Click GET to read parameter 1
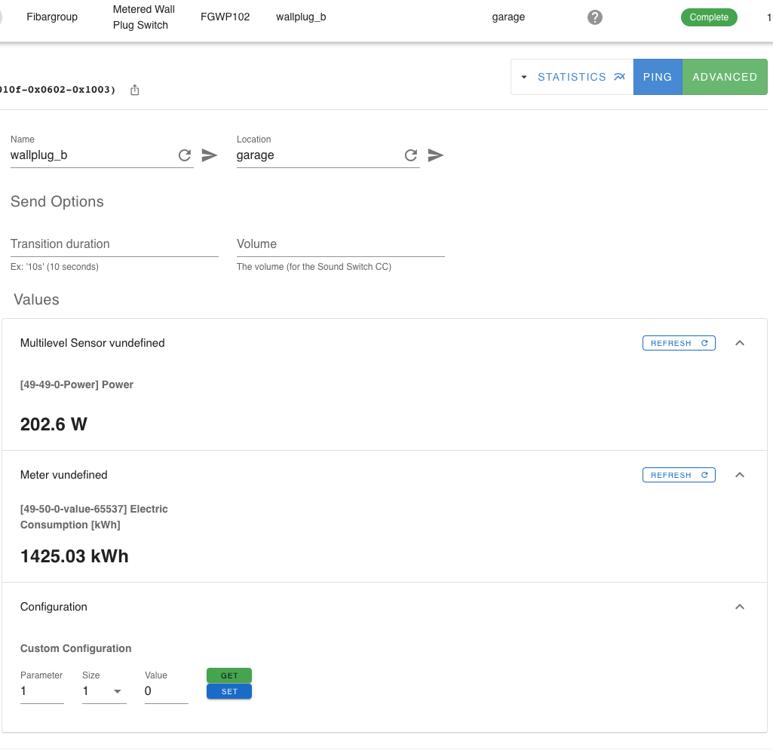The image size is (773, 750). (x=229, y=675)
